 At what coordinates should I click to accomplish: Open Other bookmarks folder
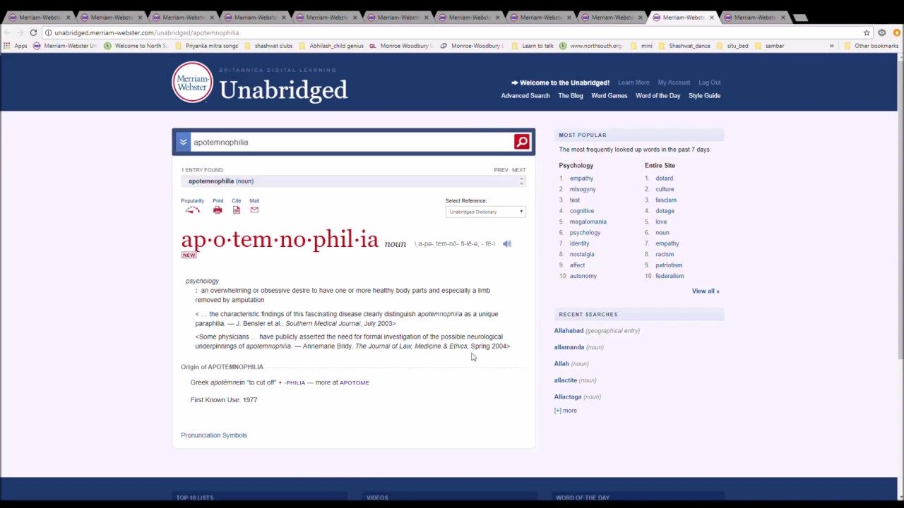pyautogui.click(x=871, y=46)
